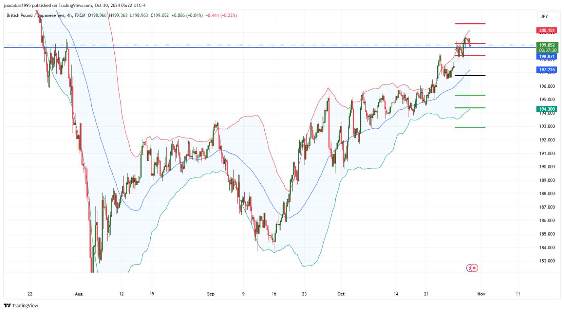
Task: Click the 11 date label on time axis
Action: pyautogui.click(x=518, y=294)
